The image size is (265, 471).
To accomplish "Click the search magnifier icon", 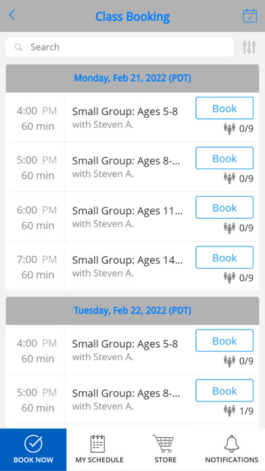I will click(19, 47).
